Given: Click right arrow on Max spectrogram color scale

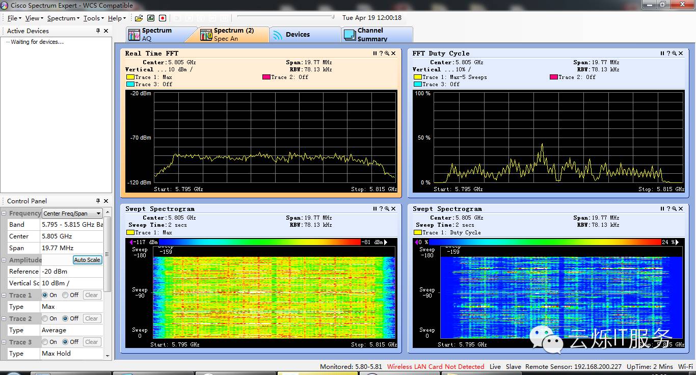Looking at the screenshot, I should tap(385, 242).
